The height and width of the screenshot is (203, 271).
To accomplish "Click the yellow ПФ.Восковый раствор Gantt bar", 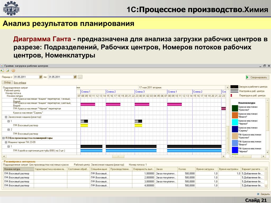I will point(84,125).
